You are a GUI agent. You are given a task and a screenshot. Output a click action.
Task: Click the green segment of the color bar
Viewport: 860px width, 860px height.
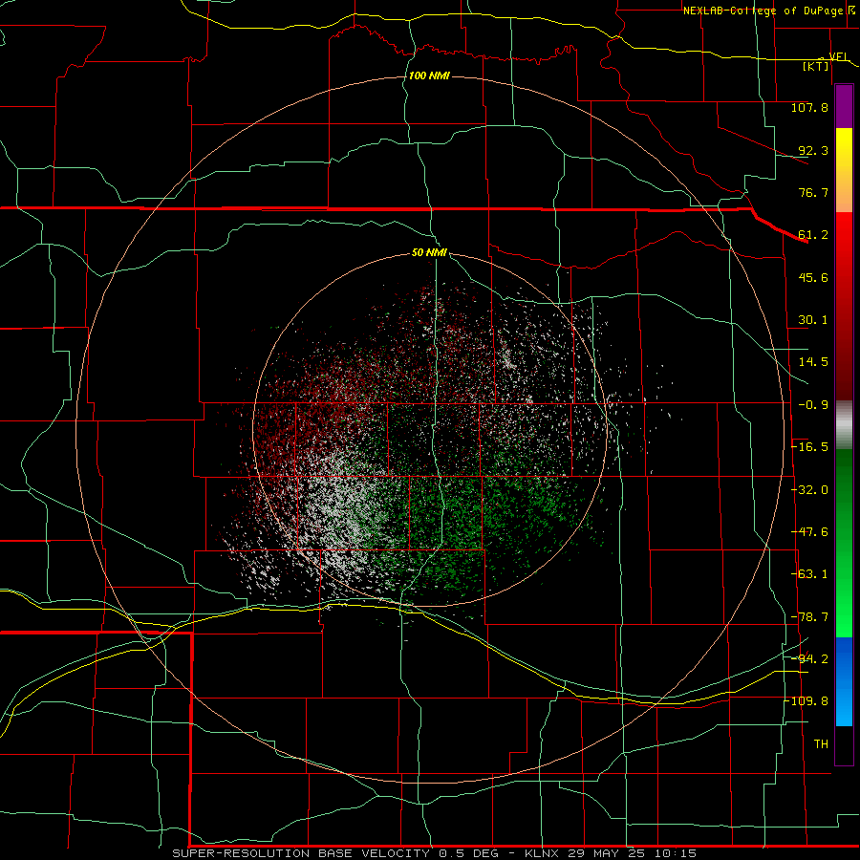(844, 543)
